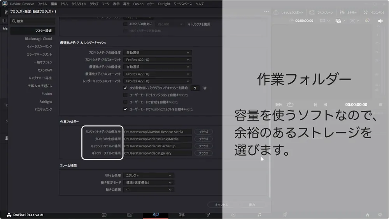Click the magnifier icon in the search box
Viewport: 389px width, 219px height.
coord(14,21)
